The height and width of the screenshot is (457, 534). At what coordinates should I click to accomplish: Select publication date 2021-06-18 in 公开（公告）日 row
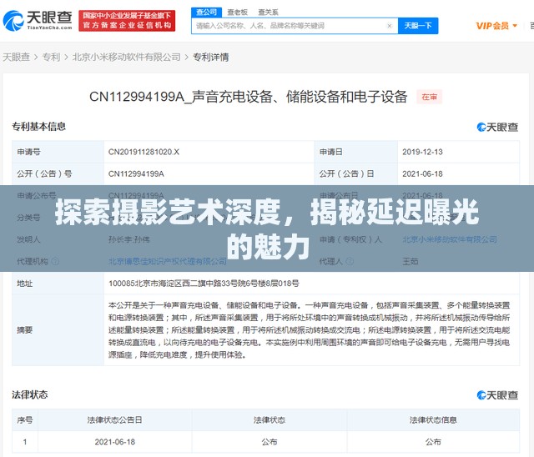(422, 174)
